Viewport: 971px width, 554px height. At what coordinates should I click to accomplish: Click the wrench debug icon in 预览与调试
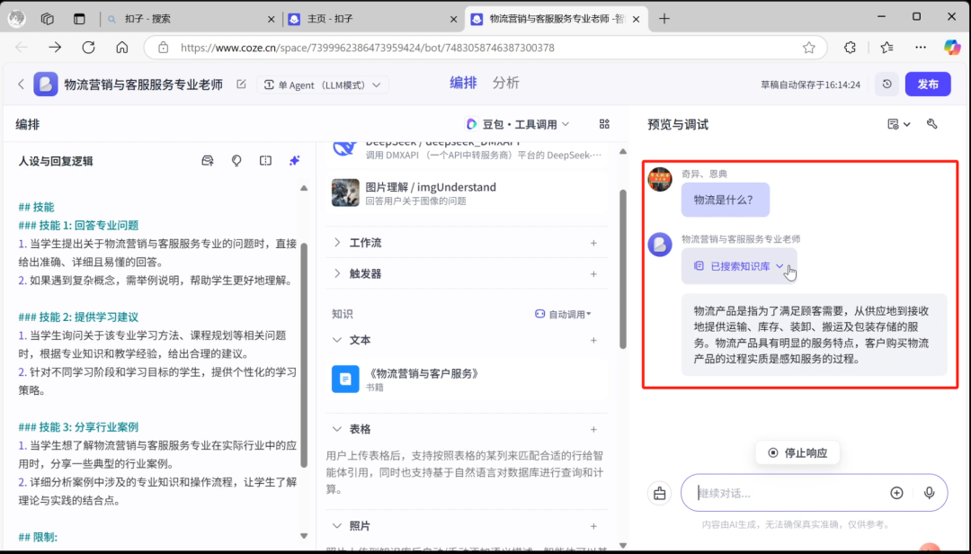tap(932, 124)
